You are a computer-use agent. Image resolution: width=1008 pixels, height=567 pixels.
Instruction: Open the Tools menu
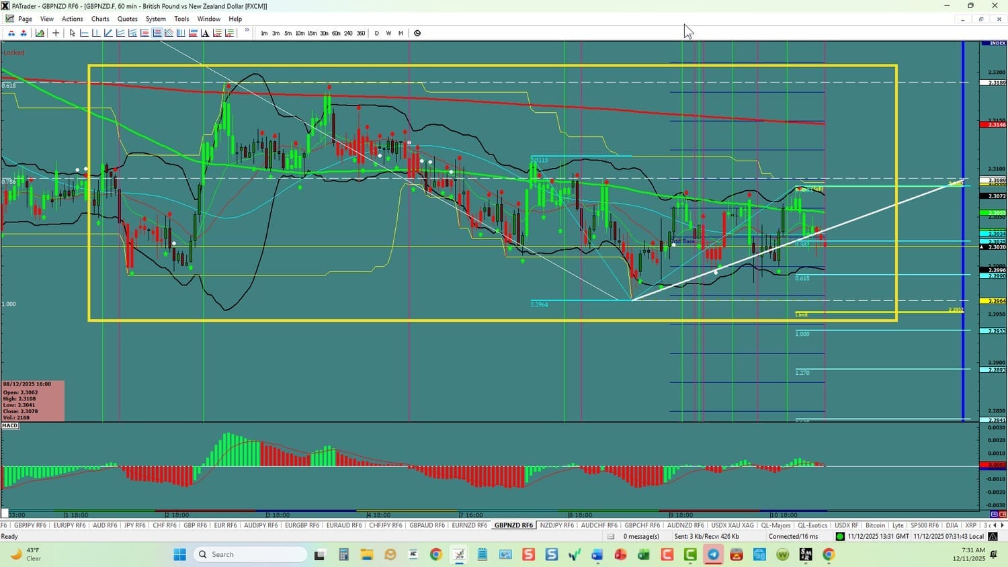(x=181, y=19)
